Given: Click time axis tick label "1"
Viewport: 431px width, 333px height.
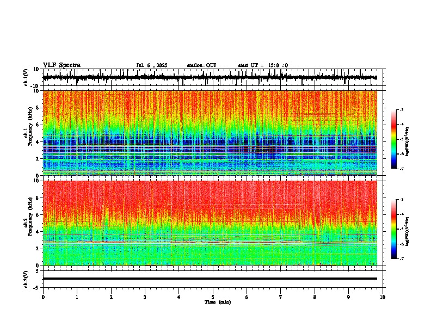Looking at the screenshot, I should tap(77, 297).
